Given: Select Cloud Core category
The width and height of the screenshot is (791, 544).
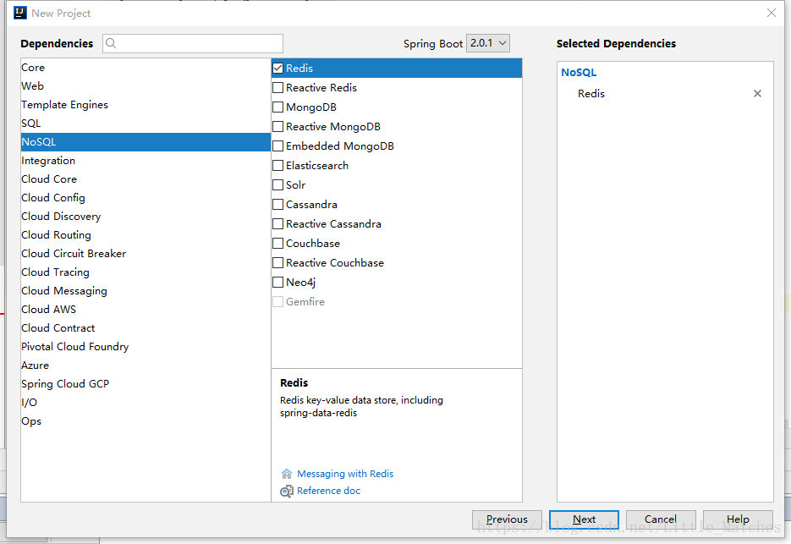Looking at the screenshot, I should tap(146, 179).
